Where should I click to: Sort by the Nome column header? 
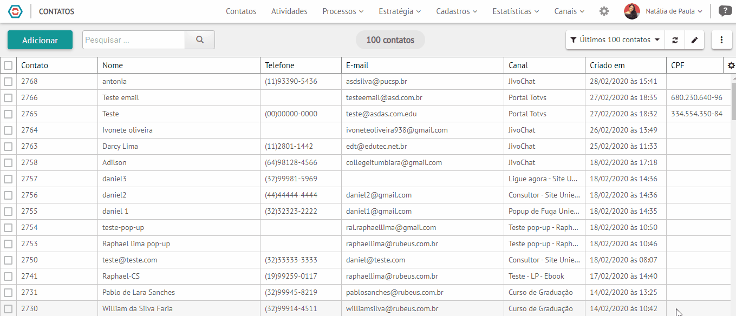179,65
